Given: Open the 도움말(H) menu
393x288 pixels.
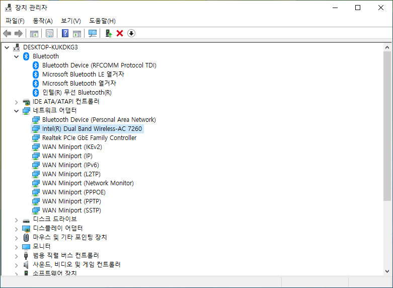Looking at the screenshot, I should pyautogui.click(x=102, y=21).
